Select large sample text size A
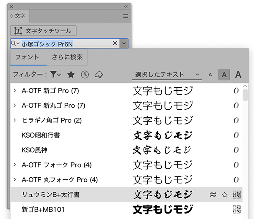Viewport: 254px width, 219px height. coord(238,75)
